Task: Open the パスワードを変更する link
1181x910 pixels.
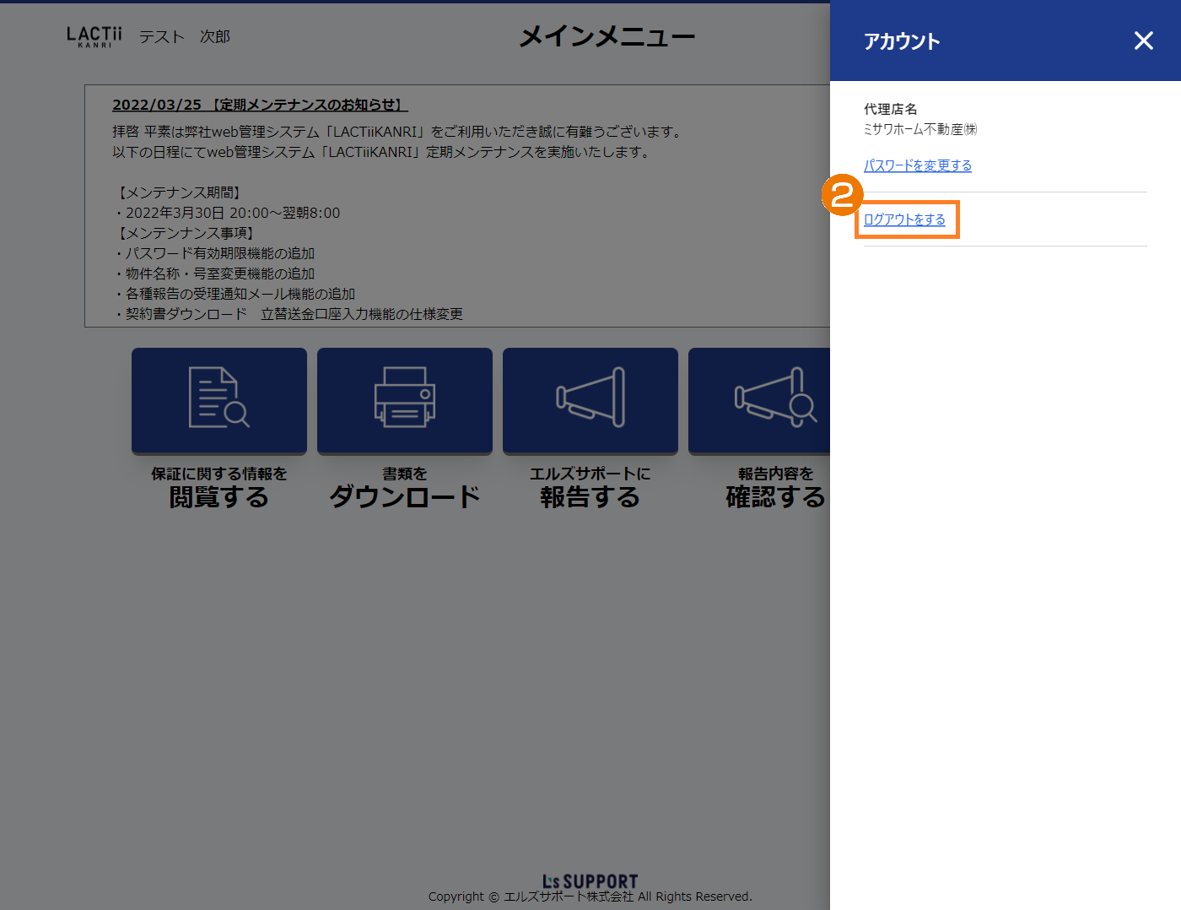Action: [917, 165]
